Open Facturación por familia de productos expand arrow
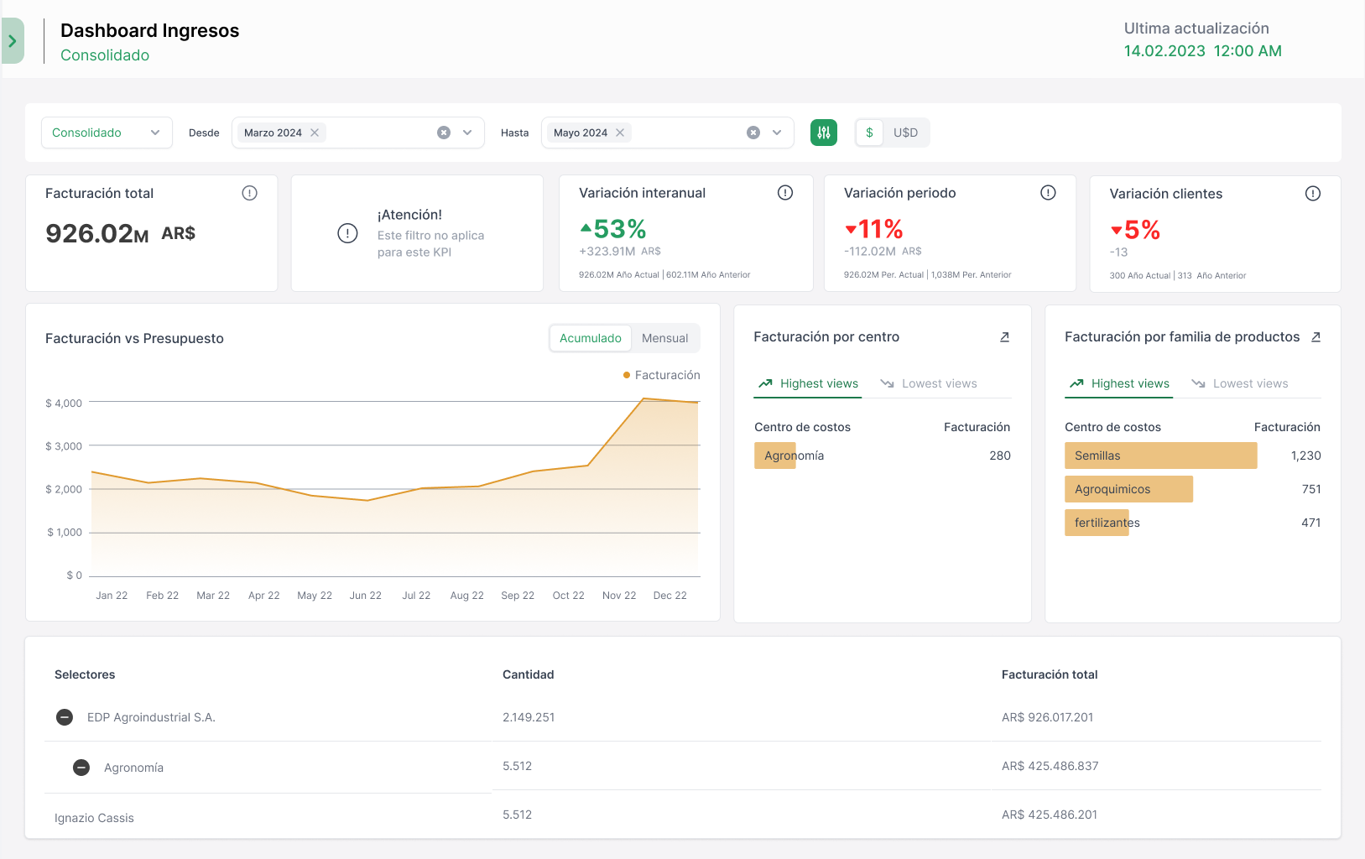This screenshot has width=1365, height=859. tap(1316, 337)
